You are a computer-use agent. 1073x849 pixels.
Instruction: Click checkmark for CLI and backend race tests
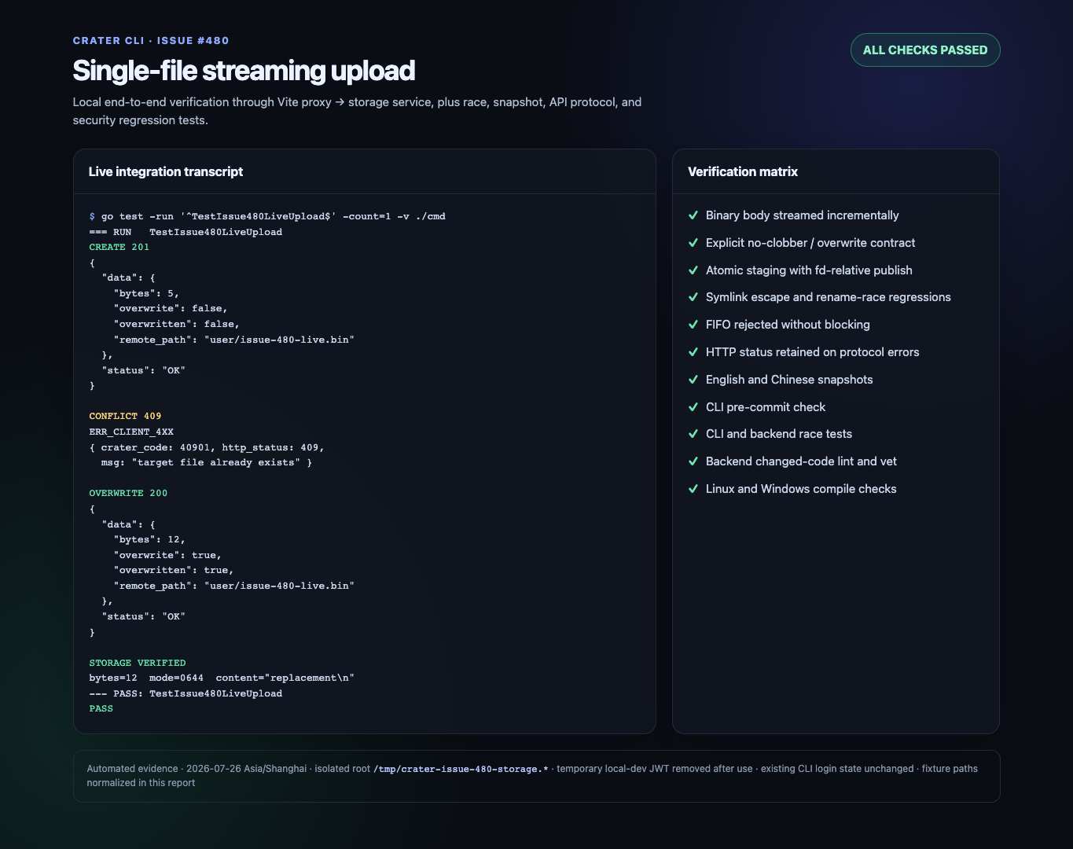click(693, 434)
